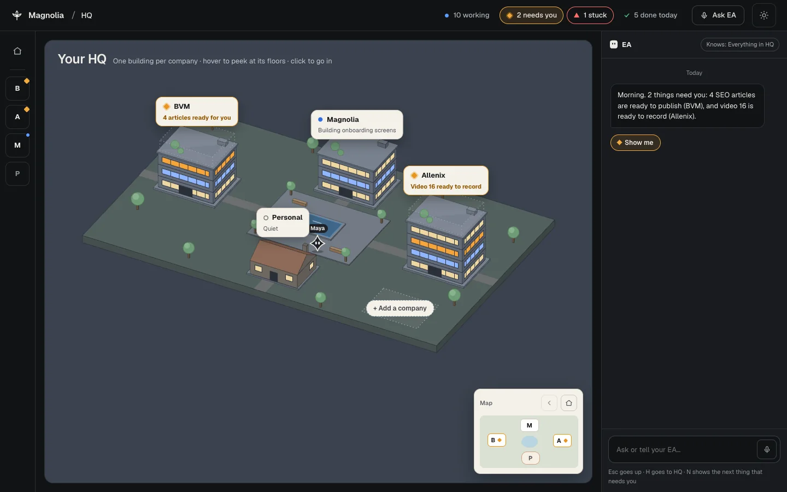This screenshot has width=787, height=492.
Task: Click the Maya avatar marker on the plaza
Action: pos(318,243)
